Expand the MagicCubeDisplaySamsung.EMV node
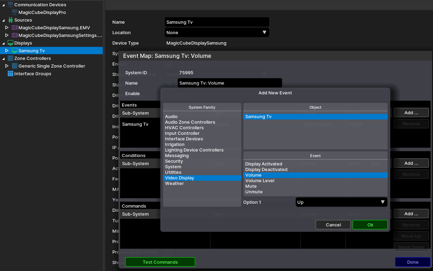This screenshot has width=433, height=271. 7,28
